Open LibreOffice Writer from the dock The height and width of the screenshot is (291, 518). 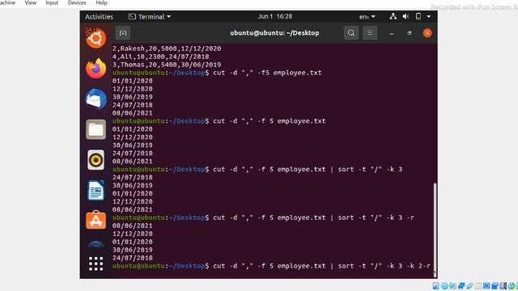(96, 191)
